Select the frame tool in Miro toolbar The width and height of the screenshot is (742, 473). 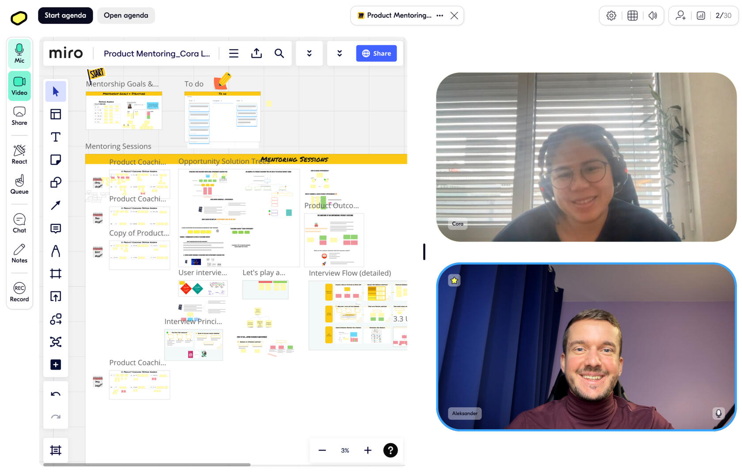56,274
